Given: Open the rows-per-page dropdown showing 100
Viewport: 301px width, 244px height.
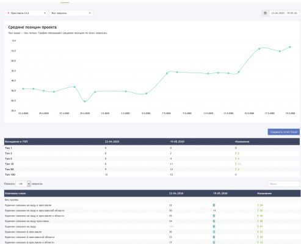Looking at the screenshot, I should [x=23, y=184].
